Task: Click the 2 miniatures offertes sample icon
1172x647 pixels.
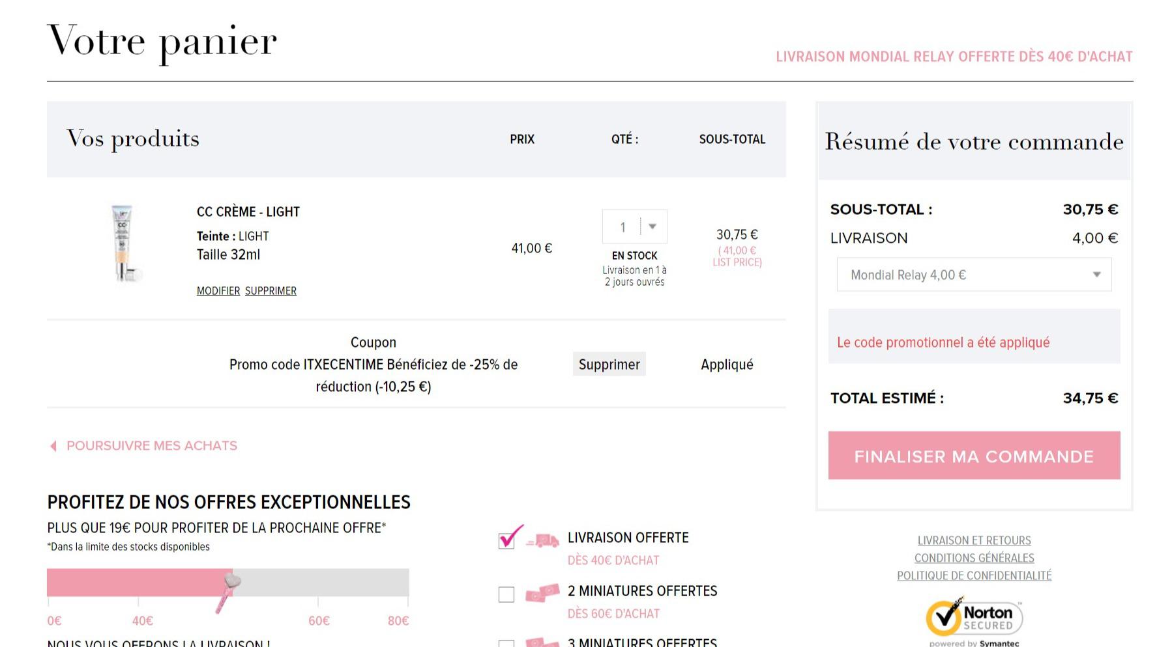Action: (x=543, y=593)
